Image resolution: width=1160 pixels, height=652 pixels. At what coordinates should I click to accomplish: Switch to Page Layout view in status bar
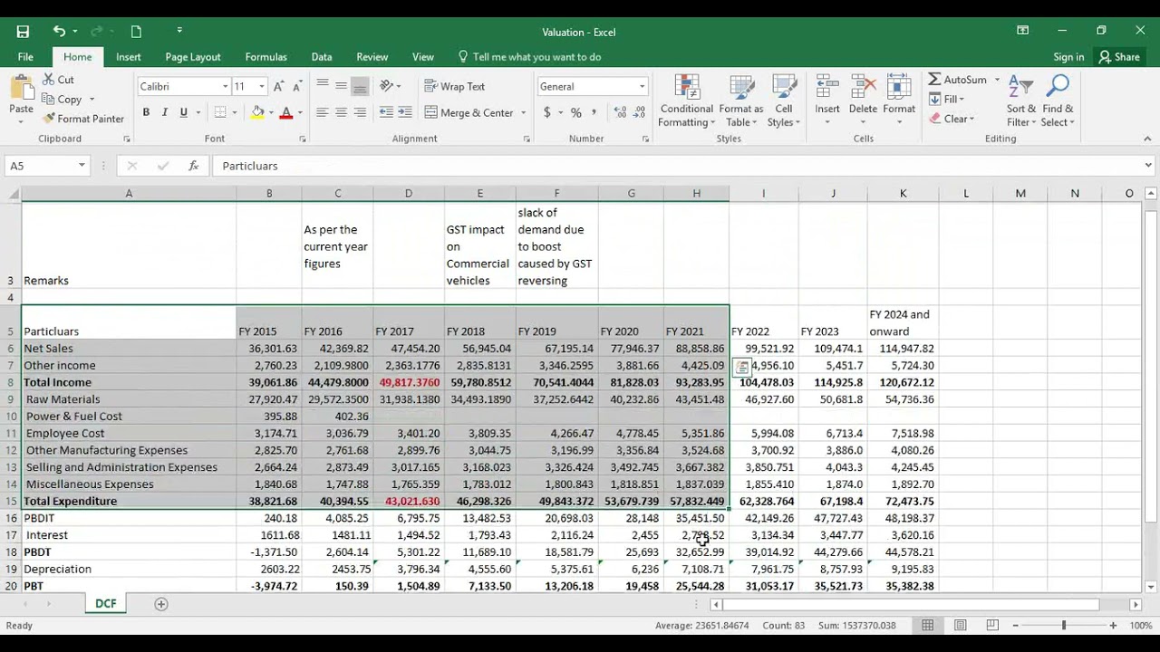click(x=960, y=626)
